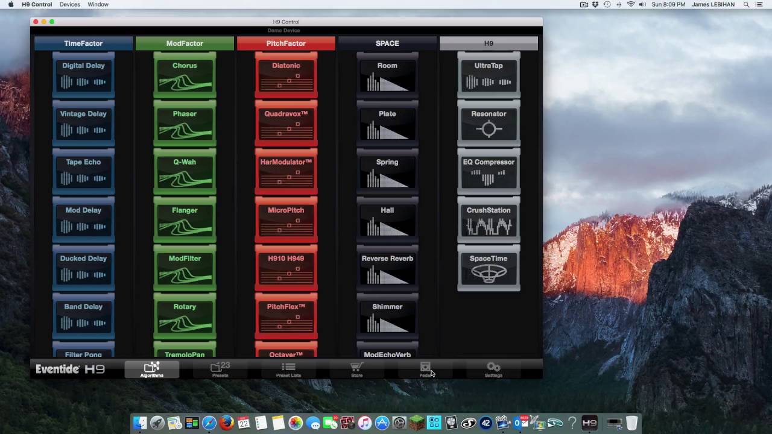772x434 pixels.
Task: Open the Vintage Delay algorithm tile
Action: [83, 123]
